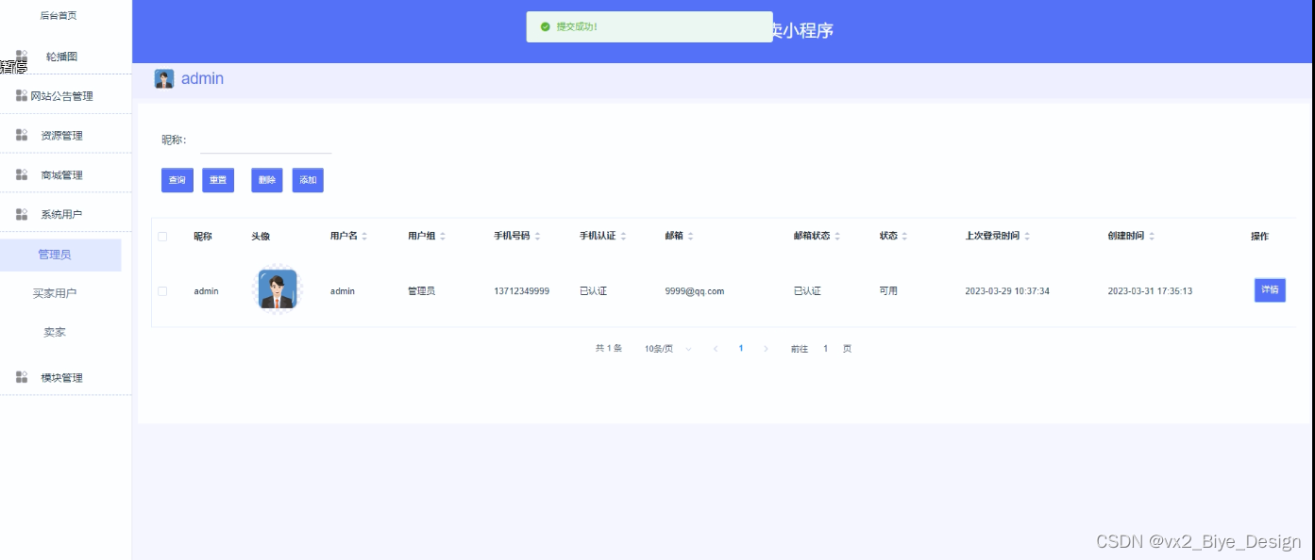Open the 10条/页 page size dropdown
1315x560 pixels.
pyautogui.click(x=667, y=349)
